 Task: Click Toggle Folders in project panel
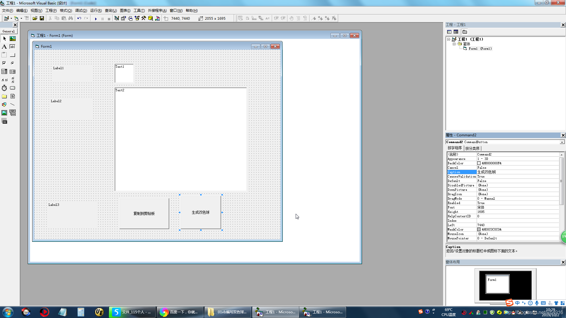pos(465,32)
